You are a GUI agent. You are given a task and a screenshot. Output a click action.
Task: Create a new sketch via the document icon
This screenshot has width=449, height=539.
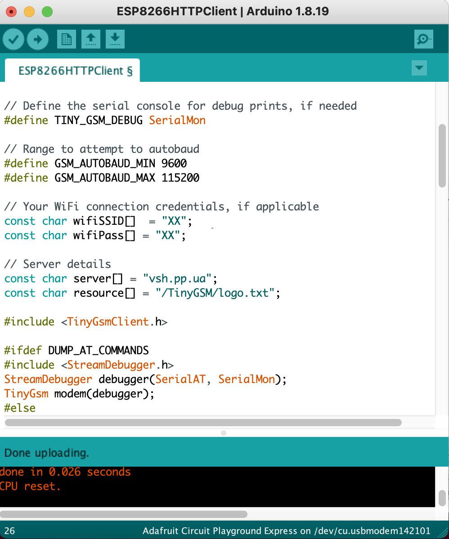click(x=66, y=39)
